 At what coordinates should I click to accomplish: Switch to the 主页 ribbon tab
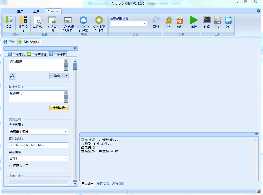click(x=20, y=11)
